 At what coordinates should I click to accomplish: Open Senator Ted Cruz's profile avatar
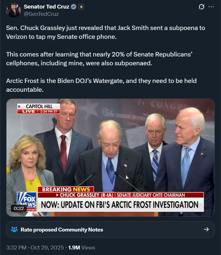tap(14, 10)
